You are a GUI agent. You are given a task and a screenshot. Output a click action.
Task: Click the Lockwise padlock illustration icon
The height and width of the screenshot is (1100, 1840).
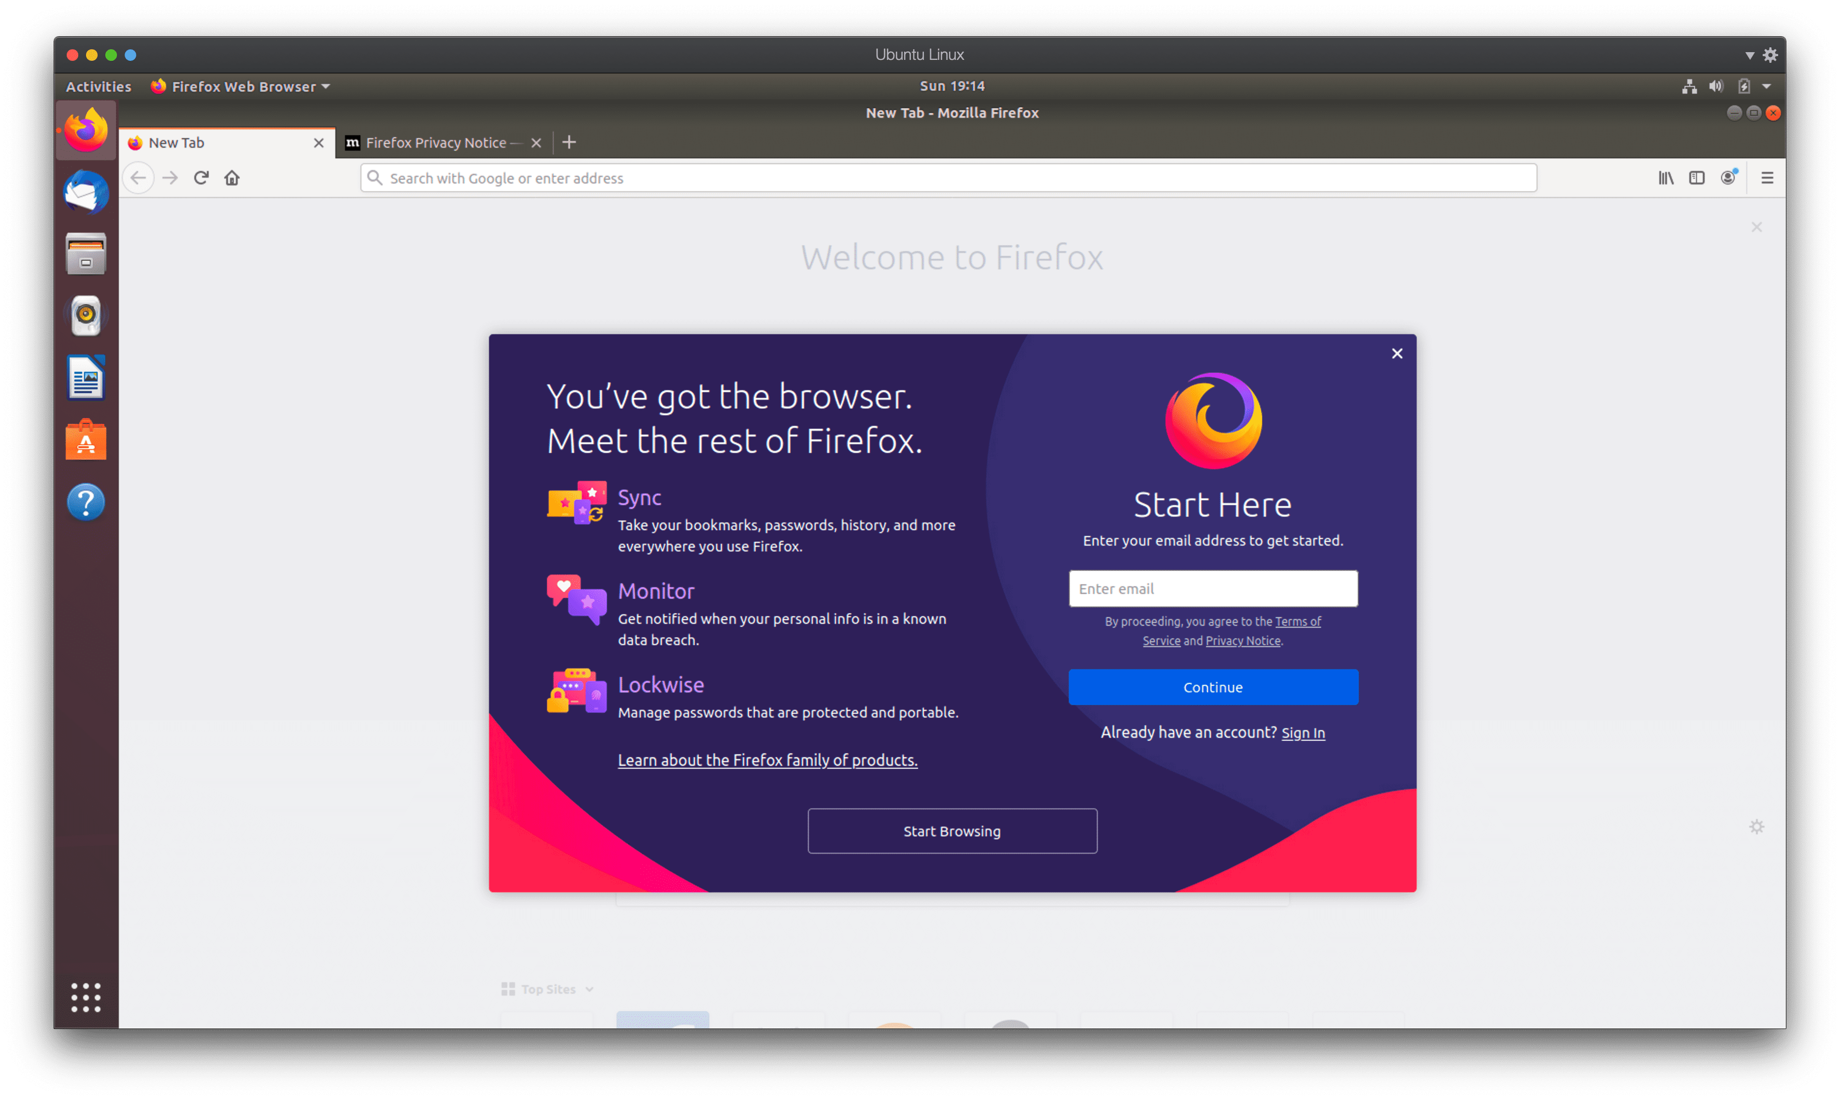[x=576, y=690]
